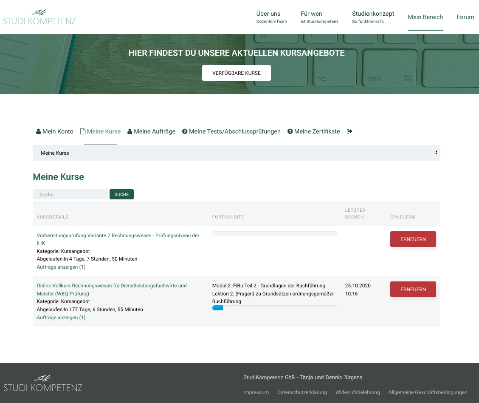Open the Impressum footer link

tap(256, 392)
